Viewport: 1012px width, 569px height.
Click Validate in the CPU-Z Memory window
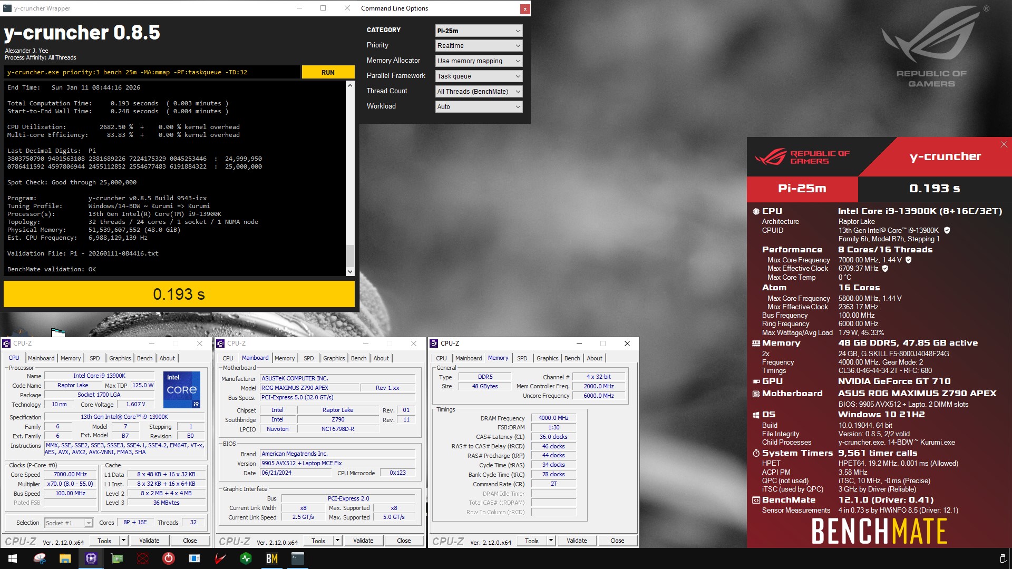[x=577, y=541]
